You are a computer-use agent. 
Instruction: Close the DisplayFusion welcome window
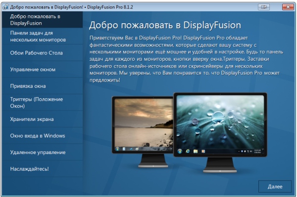pos(288,7)
